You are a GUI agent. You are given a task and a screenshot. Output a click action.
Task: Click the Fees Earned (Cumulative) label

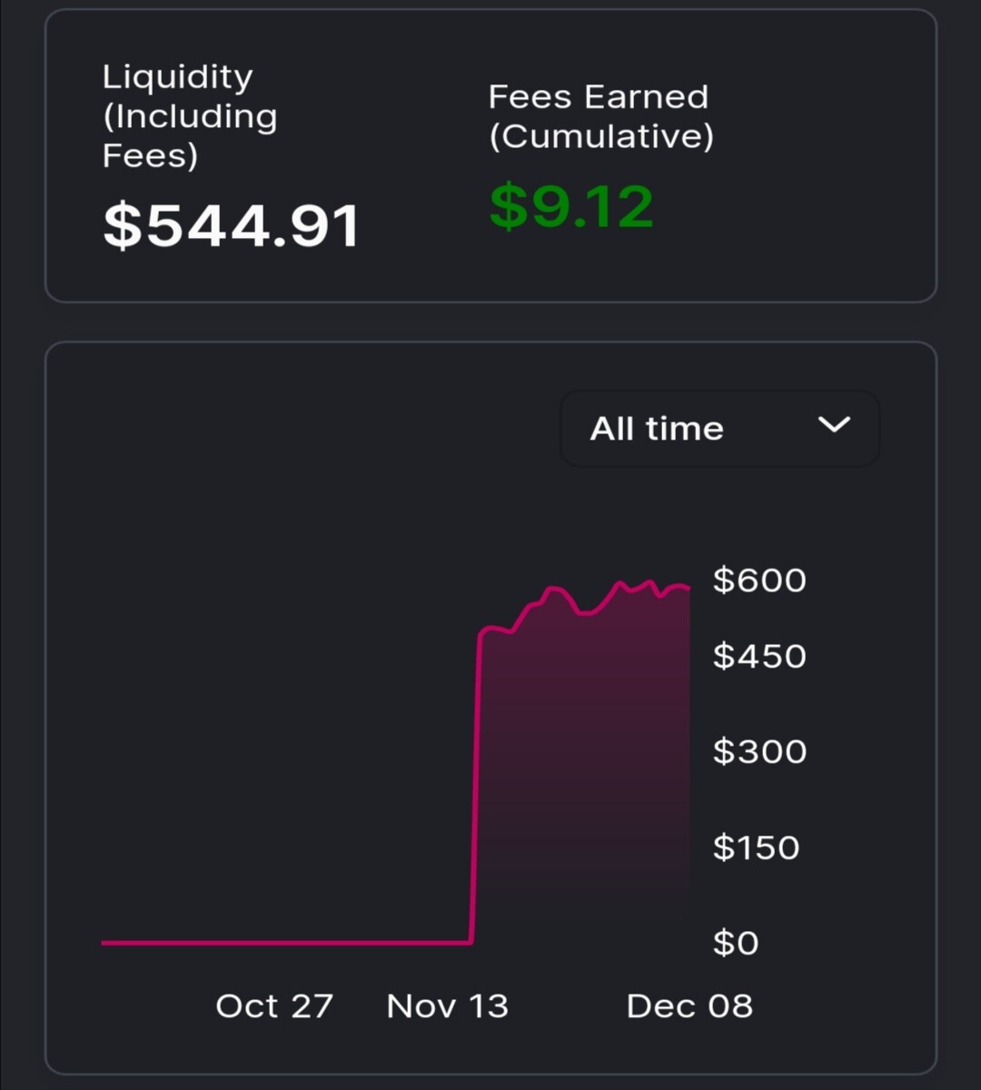click(600, 116)
